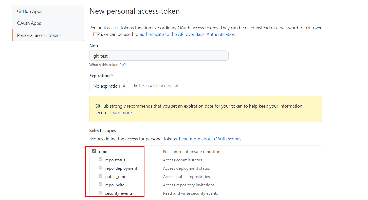This screenshot has width=368, height=200.
Task: Toggle the repo:status checkbox
Action: click(101, 159)
